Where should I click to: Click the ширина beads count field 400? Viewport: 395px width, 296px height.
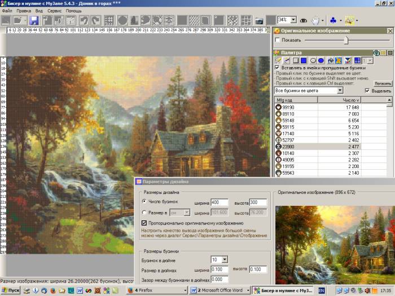point(219,202)
